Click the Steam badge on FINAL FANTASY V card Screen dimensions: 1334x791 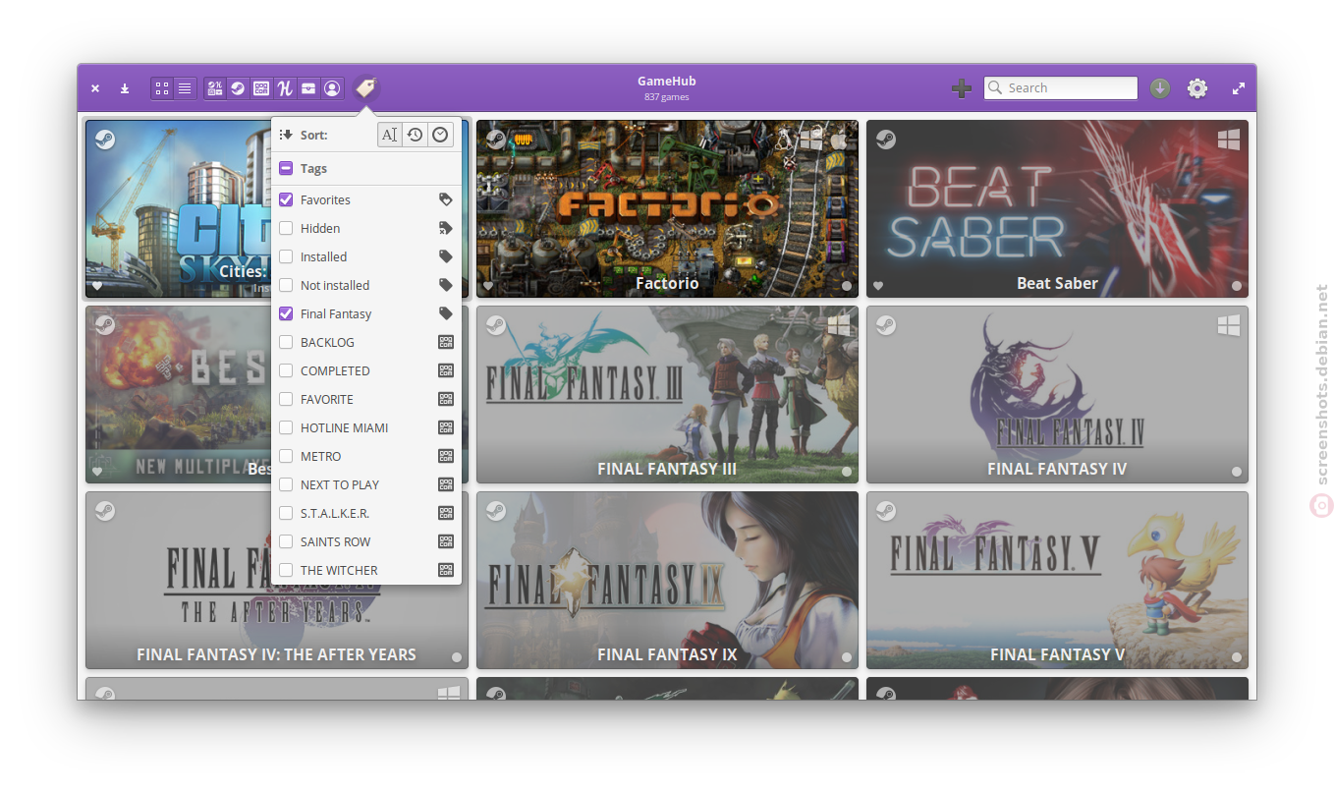point(886,511)
